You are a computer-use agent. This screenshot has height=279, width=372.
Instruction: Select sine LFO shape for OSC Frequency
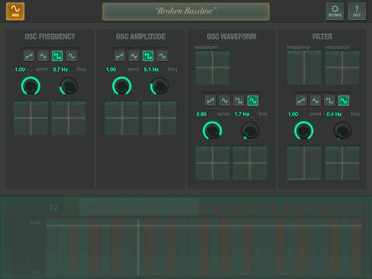coord(71,56)
